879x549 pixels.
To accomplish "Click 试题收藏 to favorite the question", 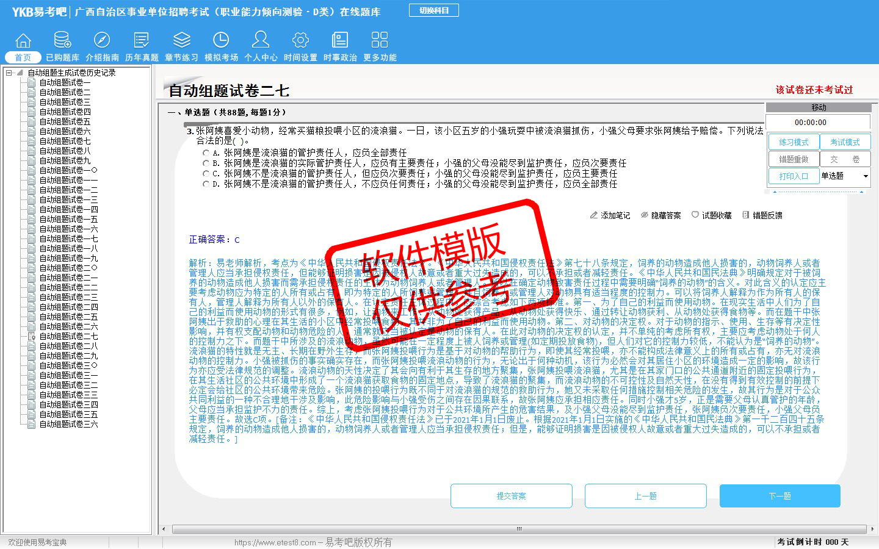I will tap(711, 215).
